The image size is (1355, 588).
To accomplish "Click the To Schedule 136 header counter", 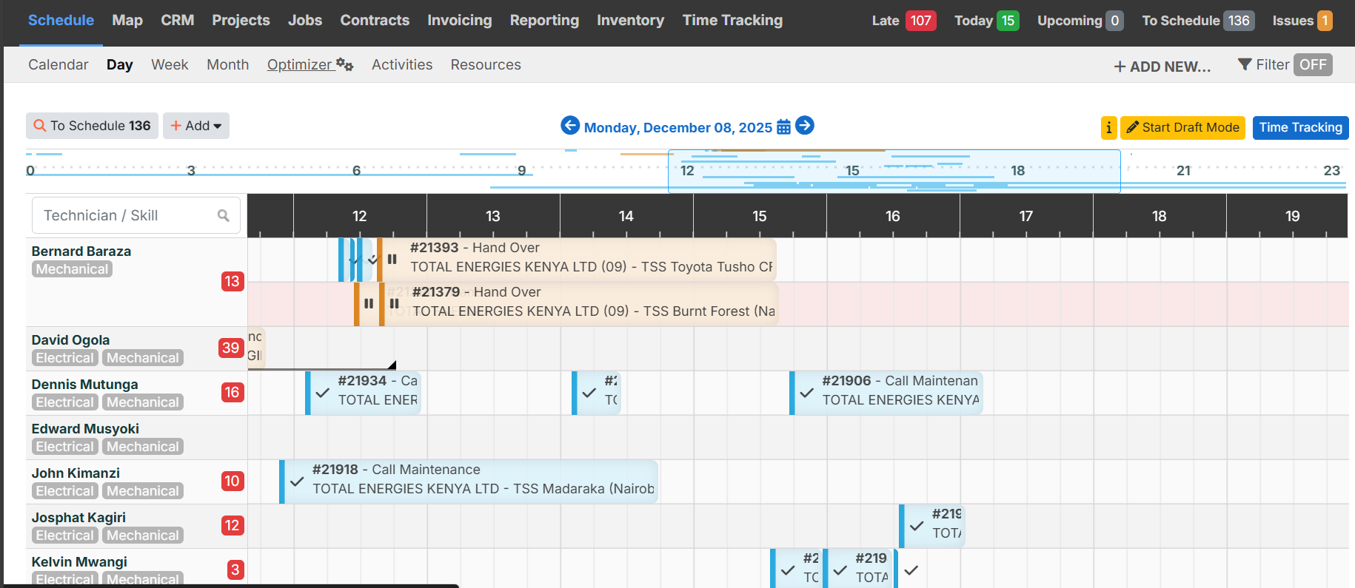I will 1198,21.
